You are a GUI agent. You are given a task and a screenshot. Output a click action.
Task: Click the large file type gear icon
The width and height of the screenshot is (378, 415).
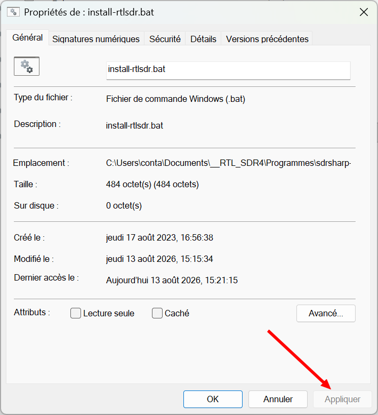tap(27, 66)
